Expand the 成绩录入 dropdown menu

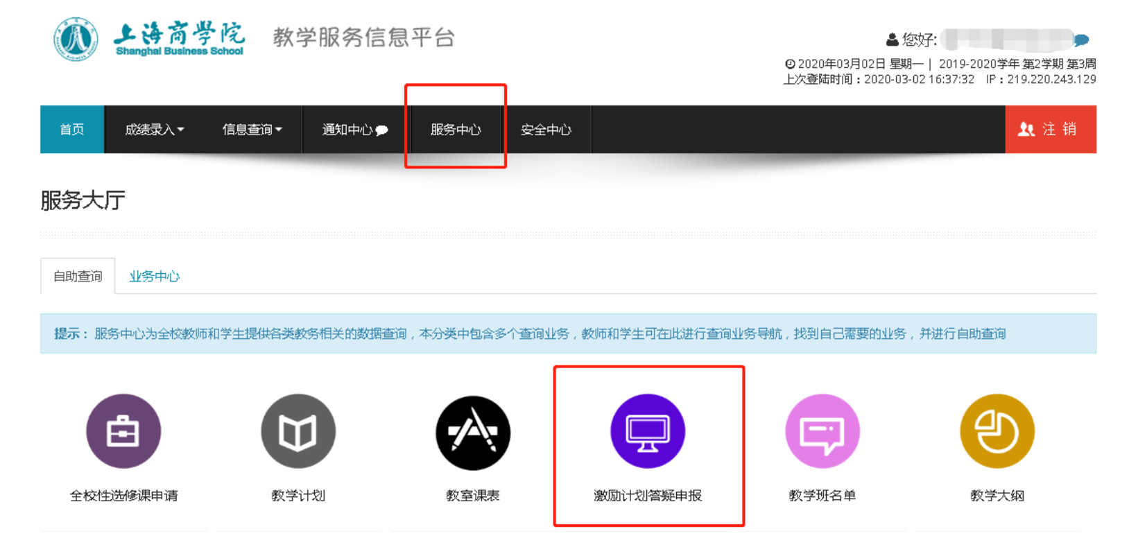click(x=154, y=130)
